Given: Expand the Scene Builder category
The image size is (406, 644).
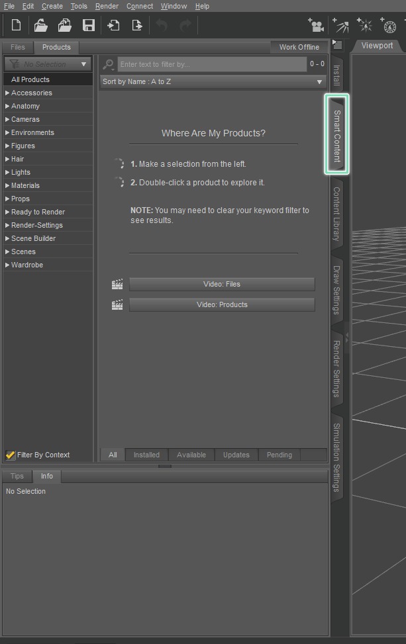Looking at the screenshot, I should click(x=7, y=238).
